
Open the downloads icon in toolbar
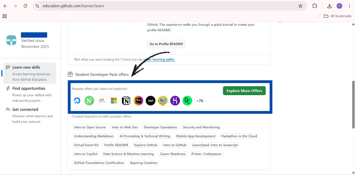click(x=329, y=6)
